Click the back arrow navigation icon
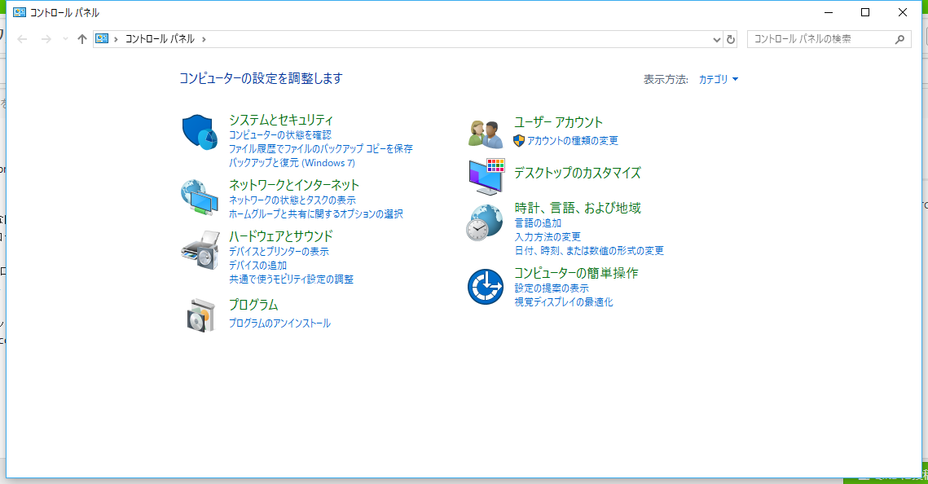 click(x=23, y=39)
